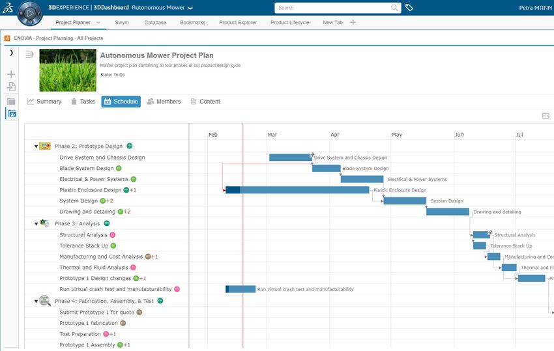
Task: Open the Content view
Action: click(x=205, y=102)
